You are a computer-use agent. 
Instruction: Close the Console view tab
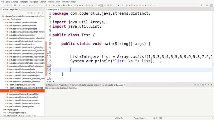(125, 85)
